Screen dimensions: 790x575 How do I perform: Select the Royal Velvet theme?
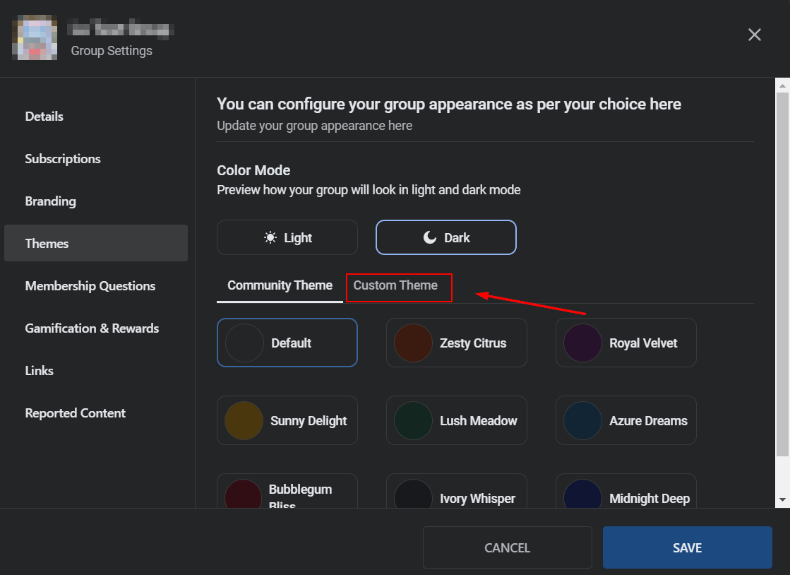[626, 343]
